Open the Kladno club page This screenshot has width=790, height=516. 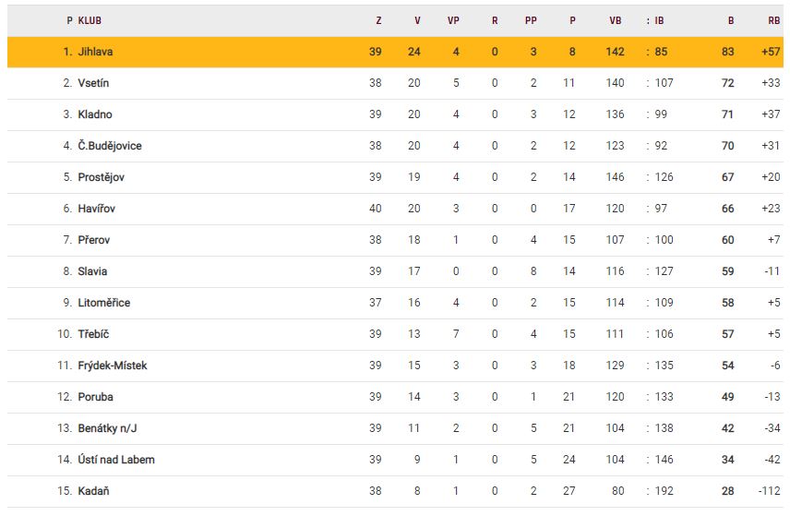tap(95, 114)
